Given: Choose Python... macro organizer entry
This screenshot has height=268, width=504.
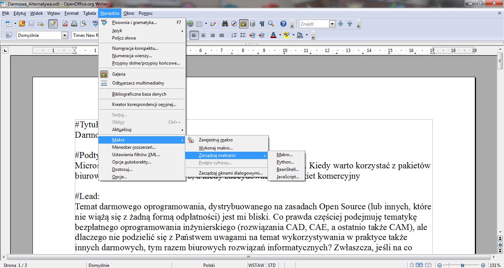Looking at the screenshot, I should click(x=286, y=162).
